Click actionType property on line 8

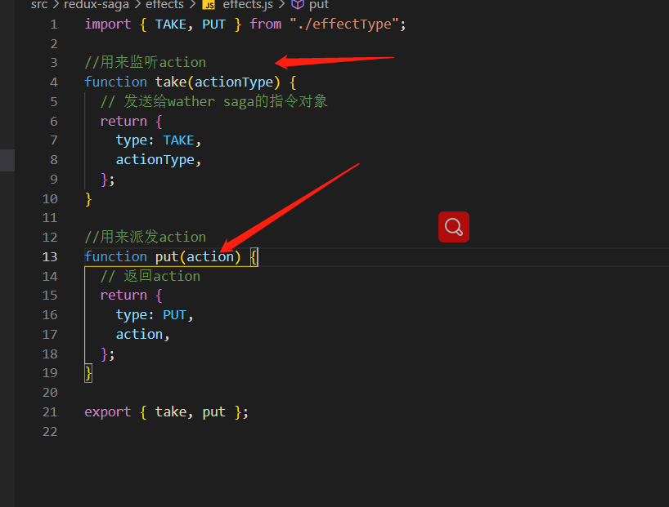click(155, 160)
